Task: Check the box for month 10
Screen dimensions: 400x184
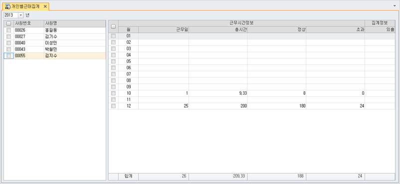Action: pyautogui.click(x=114, y=93)
